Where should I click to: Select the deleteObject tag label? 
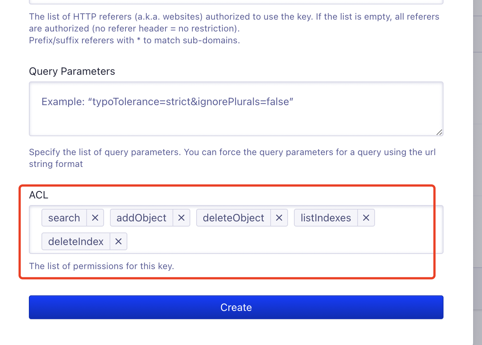(x=233, y=218)
